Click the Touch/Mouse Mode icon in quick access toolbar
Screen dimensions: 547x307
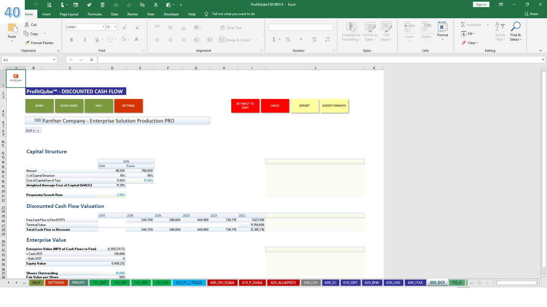pyautogui.click(x=62, y=5)
